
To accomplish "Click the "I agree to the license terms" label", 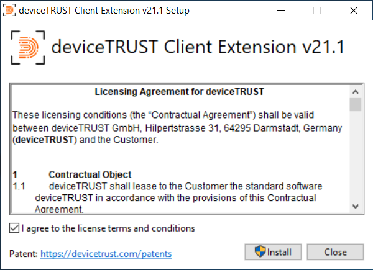I will pos(108,228).
